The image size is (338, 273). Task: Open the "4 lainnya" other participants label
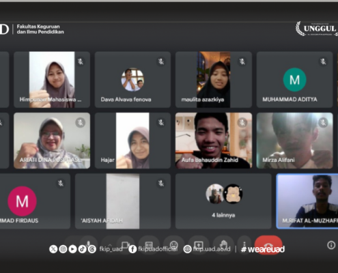223,215
